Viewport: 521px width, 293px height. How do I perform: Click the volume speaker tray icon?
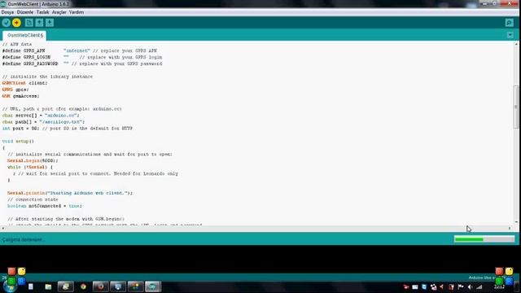470,287
